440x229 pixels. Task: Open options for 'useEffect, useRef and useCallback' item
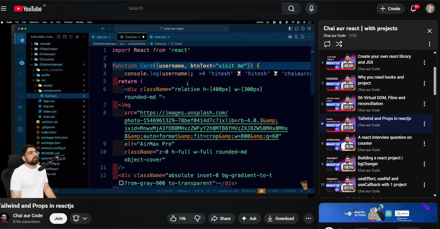click(x=424, y=185)
